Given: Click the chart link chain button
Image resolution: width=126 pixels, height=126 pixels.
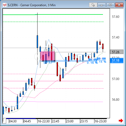Looking at the screenshot, I should click(x=93, y=5).
